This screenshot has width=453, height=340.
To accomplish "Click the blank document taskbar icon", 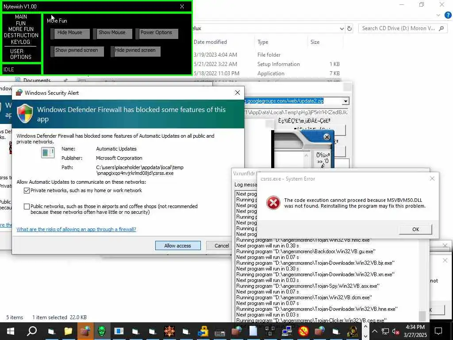I will [x=253, y=331].
